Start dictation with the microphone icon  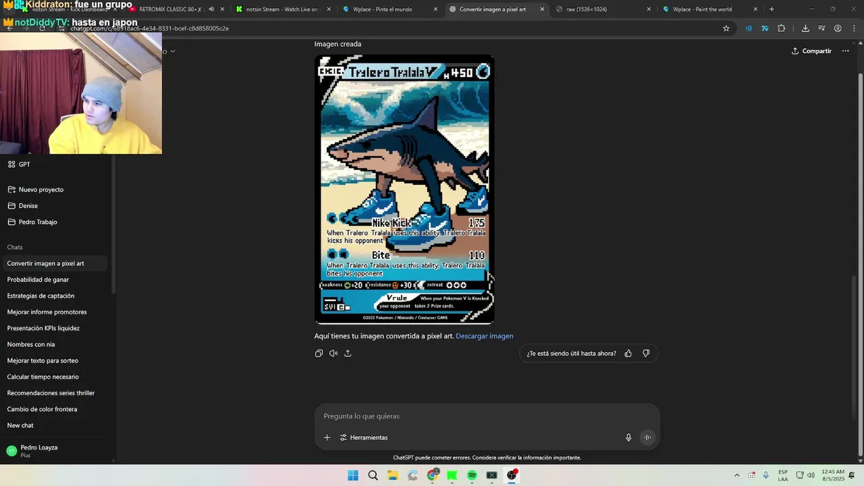[x=628, y=437]
